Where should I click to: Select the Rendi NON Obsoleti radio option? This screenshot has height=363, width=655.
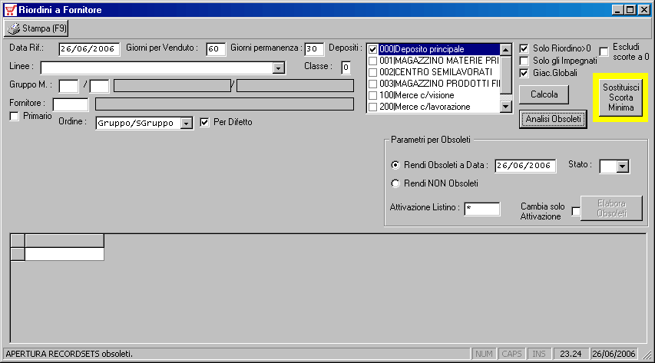click(396, 183)
